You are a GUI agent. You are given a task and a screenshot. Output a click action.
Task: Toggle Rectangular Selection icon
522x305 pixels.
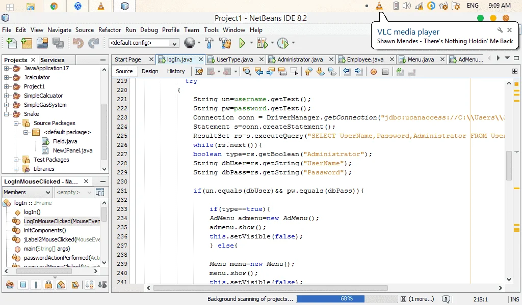294,71
